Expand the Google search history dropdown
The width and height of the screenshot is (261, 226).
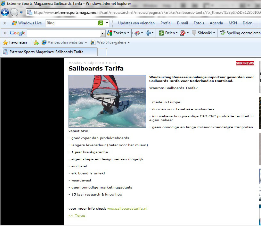(x=103, y=33)
